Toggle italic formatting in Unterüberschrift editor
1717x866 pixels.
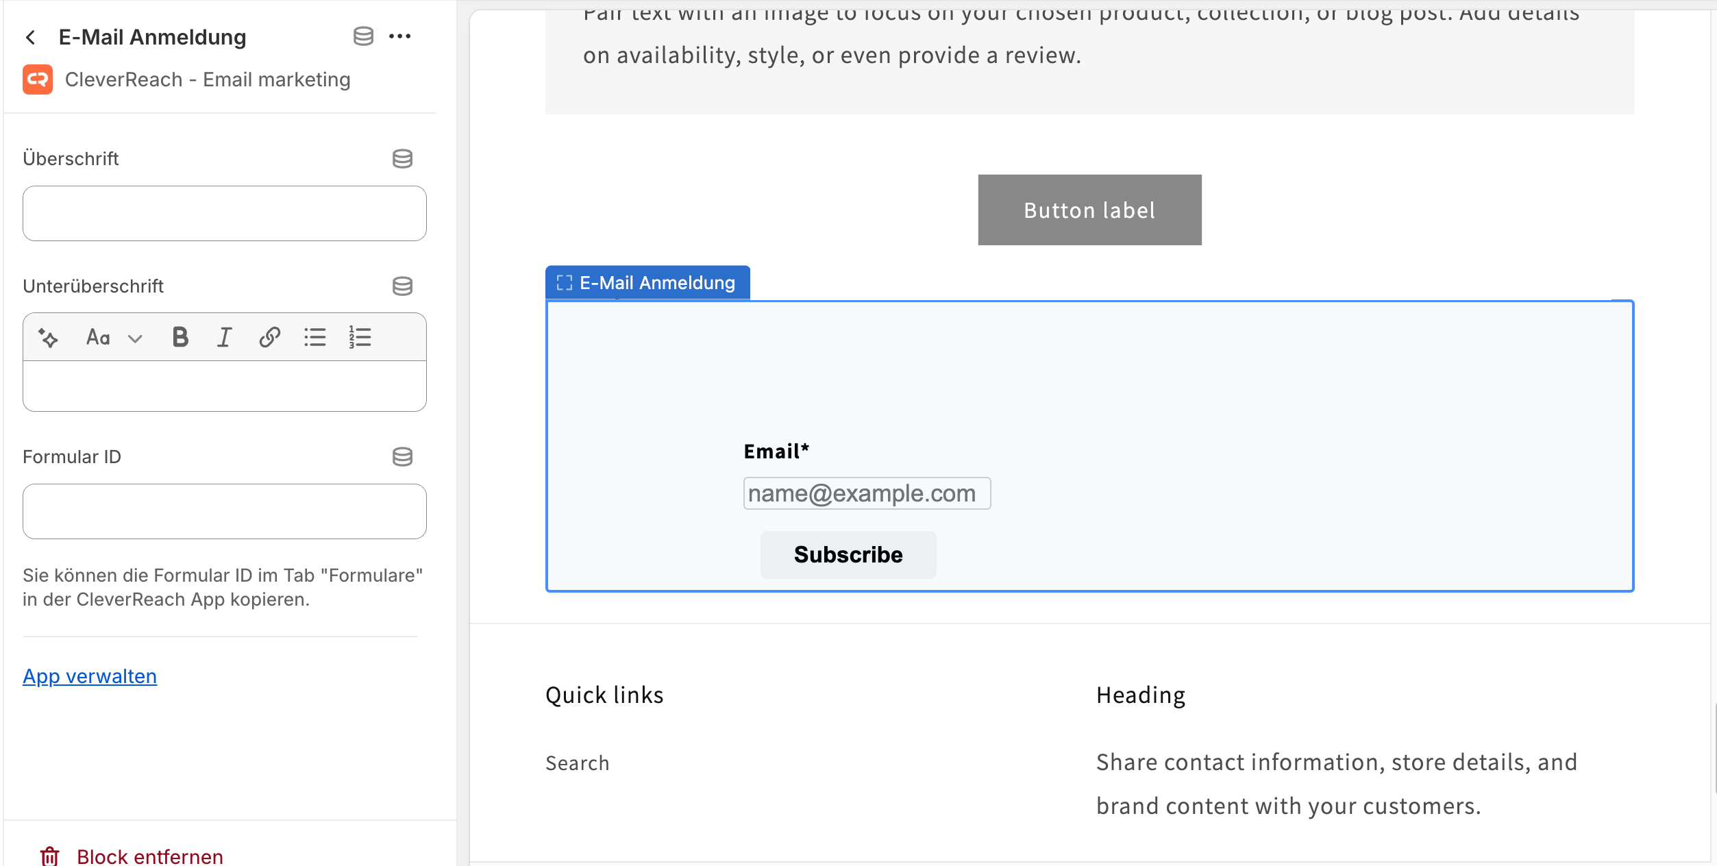224,337
